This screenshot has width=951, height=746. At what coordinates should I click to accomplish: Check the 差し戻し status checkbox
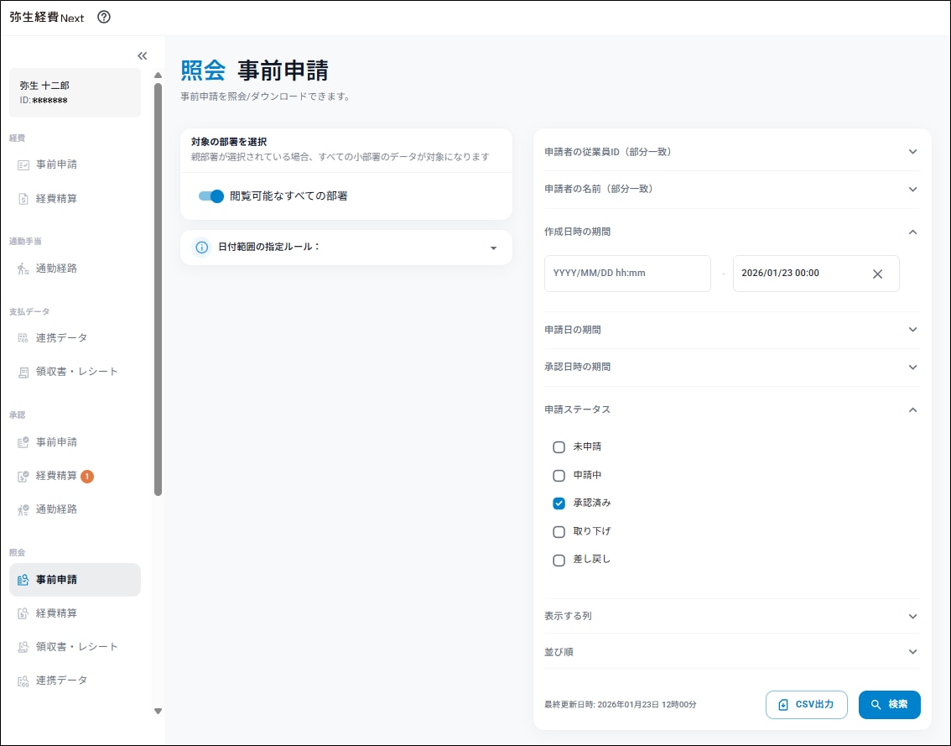(x=559, y=561)
